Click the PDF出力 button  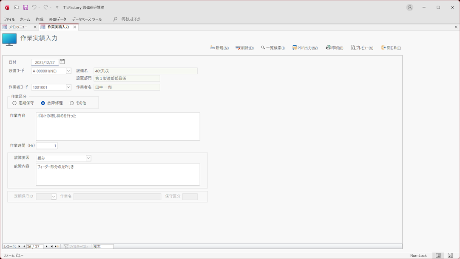(305, 48)
